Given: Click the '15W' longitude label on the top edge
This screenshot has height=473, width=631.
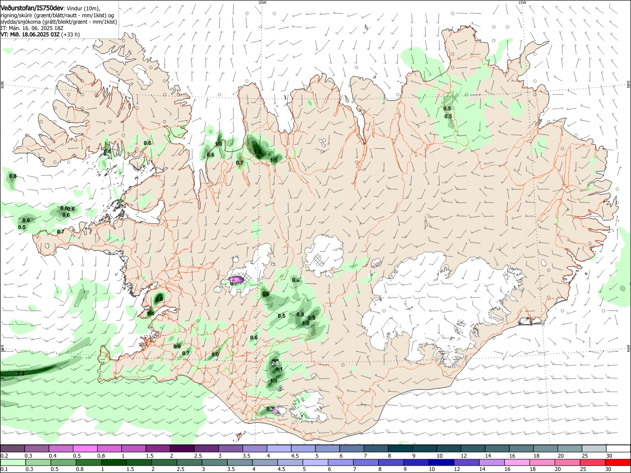Looking at the screenshot, I should 522,2.
